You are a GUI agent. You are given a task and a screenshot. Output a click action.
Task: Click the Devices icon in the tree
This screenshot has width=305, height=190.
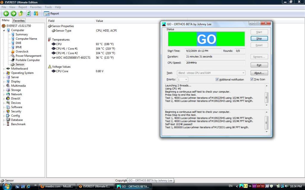(x=8, y=103)
